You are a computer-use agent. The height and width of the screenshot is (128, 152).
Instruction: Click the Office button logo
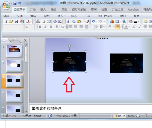(6, 4)
